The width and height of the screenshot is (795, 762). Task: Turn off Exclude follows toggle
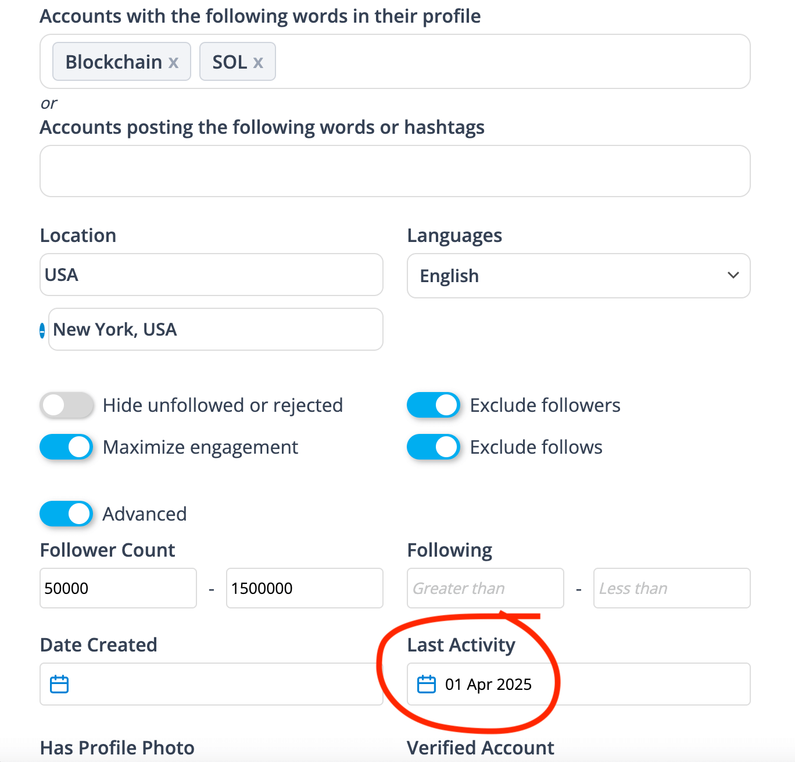[434, 447]
